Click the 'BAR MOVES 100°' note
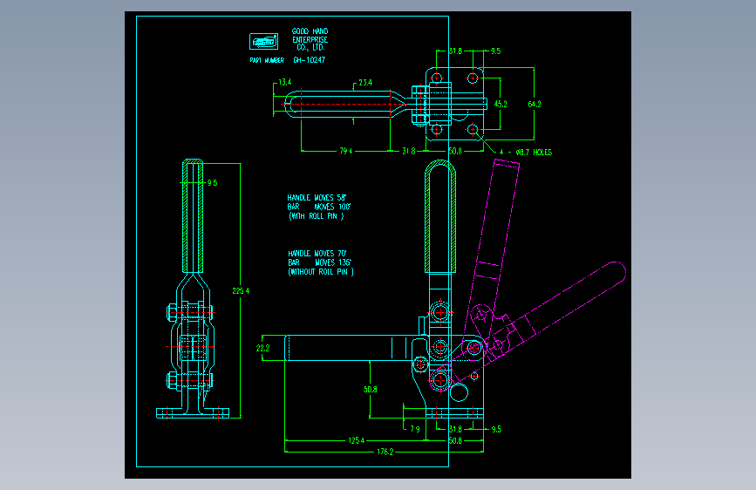The image size is (756, 490). (318, 207)
